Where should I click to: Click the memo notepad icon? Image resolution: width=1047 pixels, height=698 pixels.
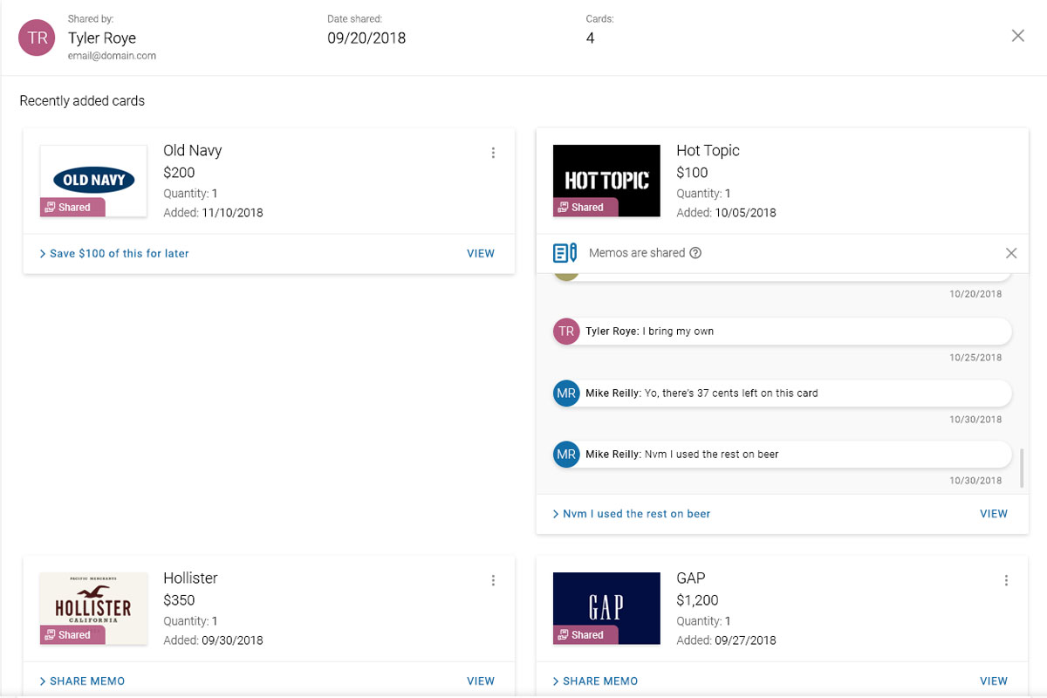(565, 253)
